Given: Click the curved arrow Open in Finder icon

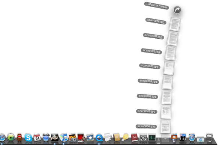Looking at the screenshot, I should [177, 10].
